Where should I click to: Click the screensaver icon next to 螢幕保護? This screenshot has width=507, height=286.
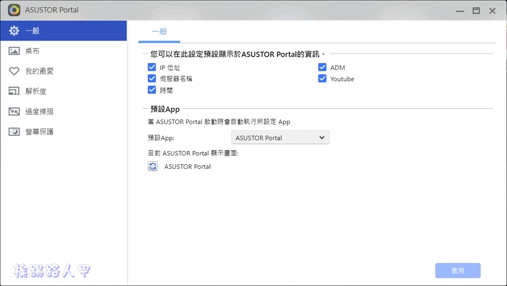tap(14, 132)
